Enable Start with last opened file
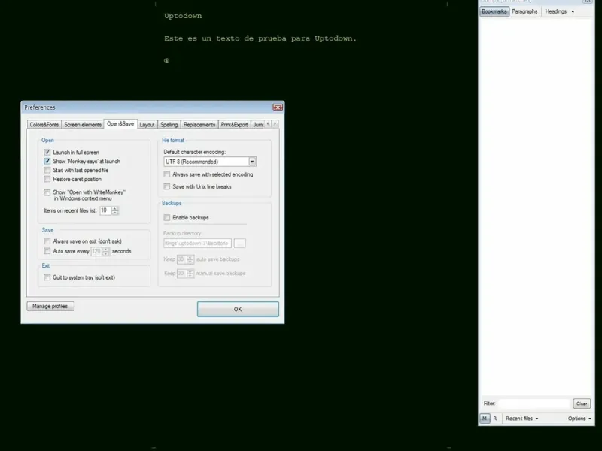The height and width of the screenshot is (451, 602). tap(47, 170)
